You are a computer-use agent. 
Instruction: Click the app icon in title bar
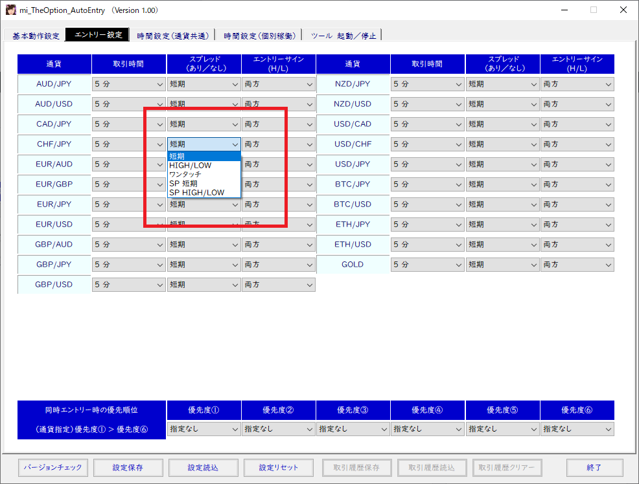tap(11, 10)
